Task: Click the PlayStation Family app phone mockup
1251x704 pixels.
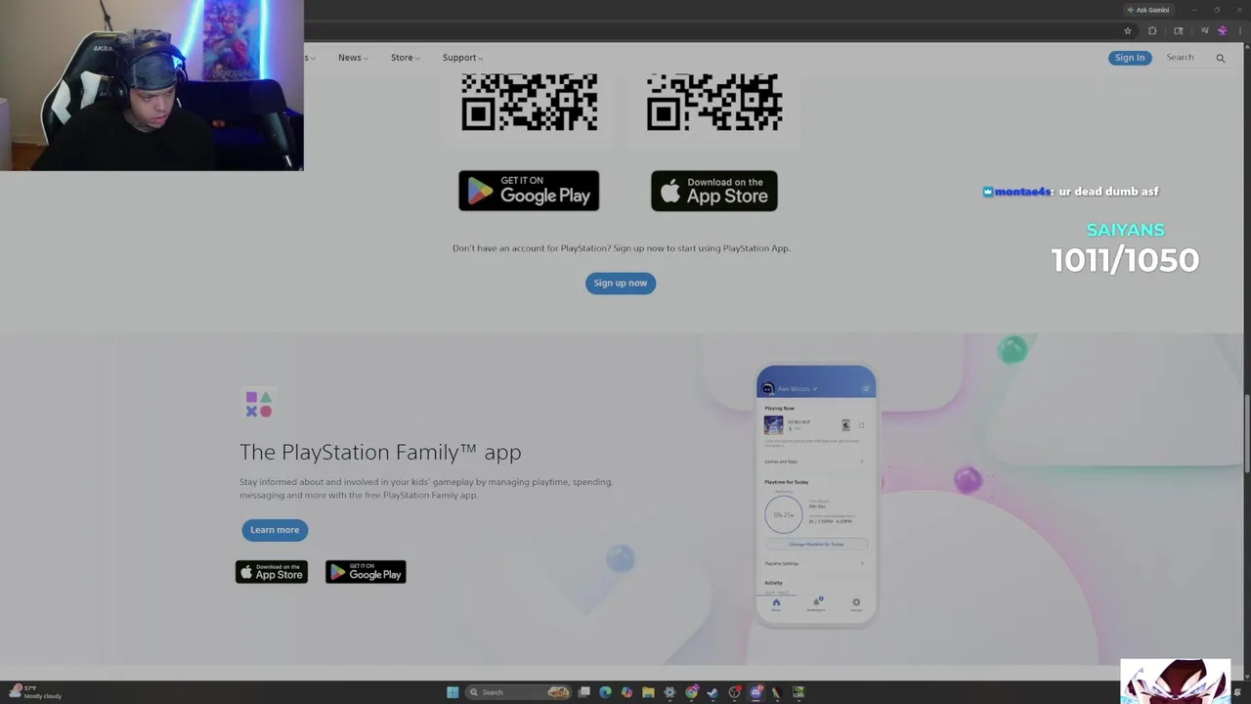Action: point(816,495)
